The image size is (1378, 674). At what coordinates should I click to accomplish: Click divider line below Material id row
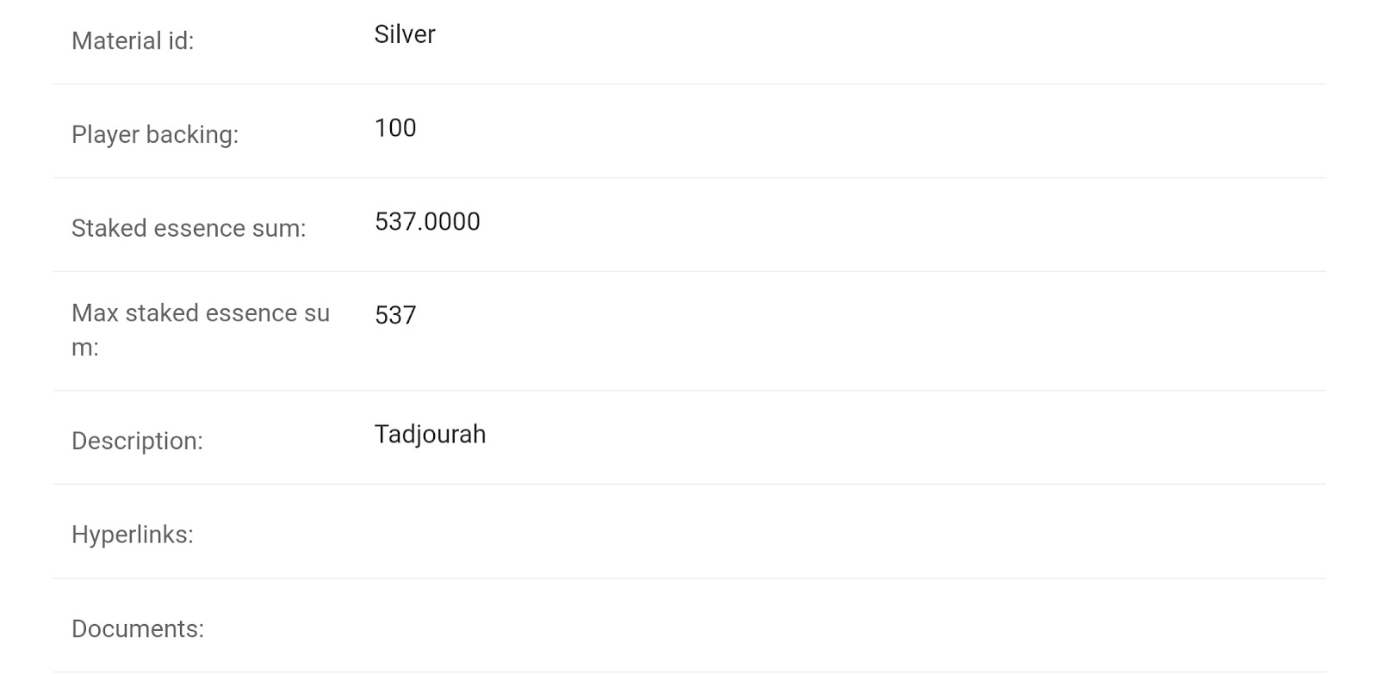689,84
